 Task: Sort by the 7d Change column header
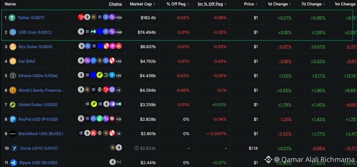click(x=313, y=4)
